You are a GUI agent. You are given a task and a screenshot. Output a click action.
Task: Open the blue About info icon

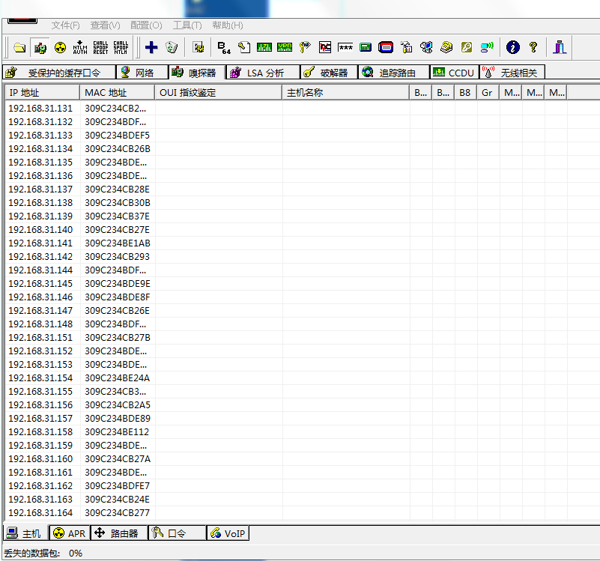(x=513, y=47)
